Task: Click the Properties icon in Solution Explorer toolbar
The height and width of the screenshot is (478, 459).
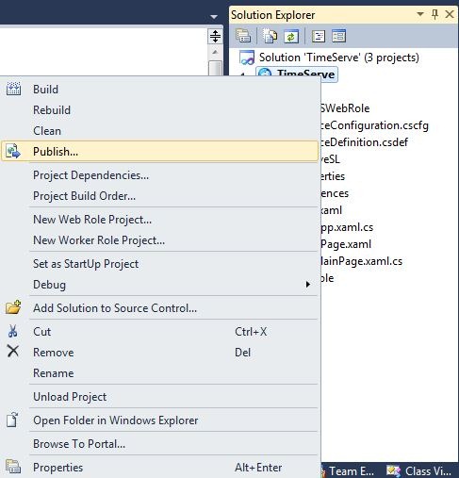Action: [243, 36]
